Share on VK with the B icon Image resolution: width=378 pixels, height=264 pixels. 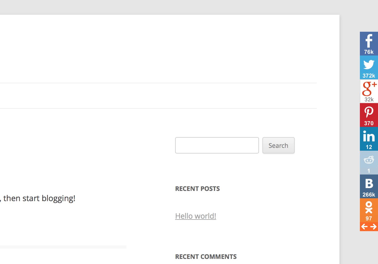pyautogui.click(x=369, y=184)
